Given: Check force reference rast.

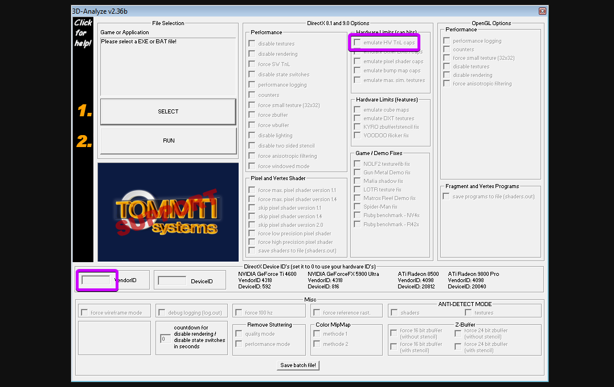Looking at the screenshot, I should pyautogui.click(x=317, y=312).
